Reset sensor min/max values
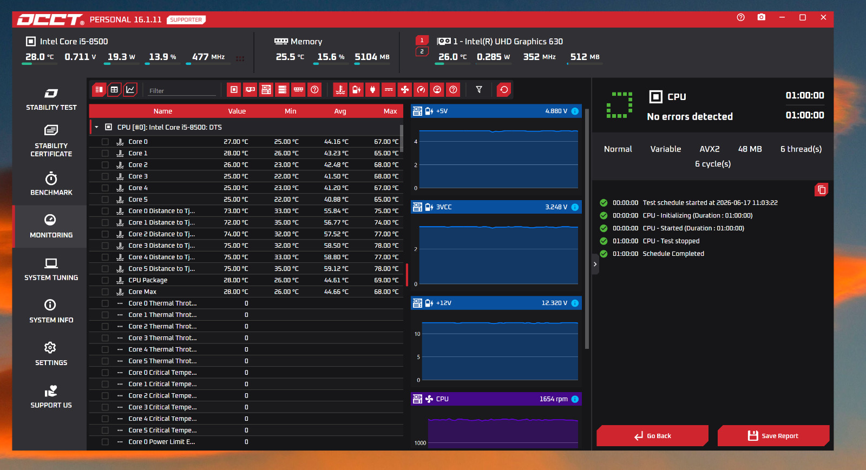Viewport: 866px width, 470px height. (x=504, y=90)
